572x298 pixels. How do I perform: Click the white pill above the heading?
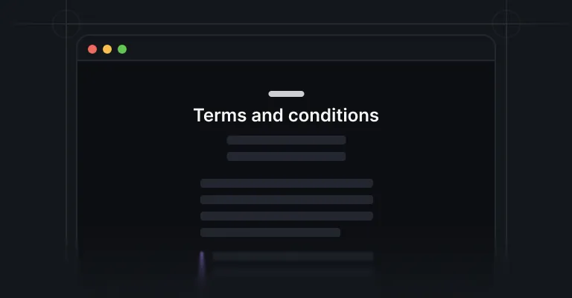286,94
